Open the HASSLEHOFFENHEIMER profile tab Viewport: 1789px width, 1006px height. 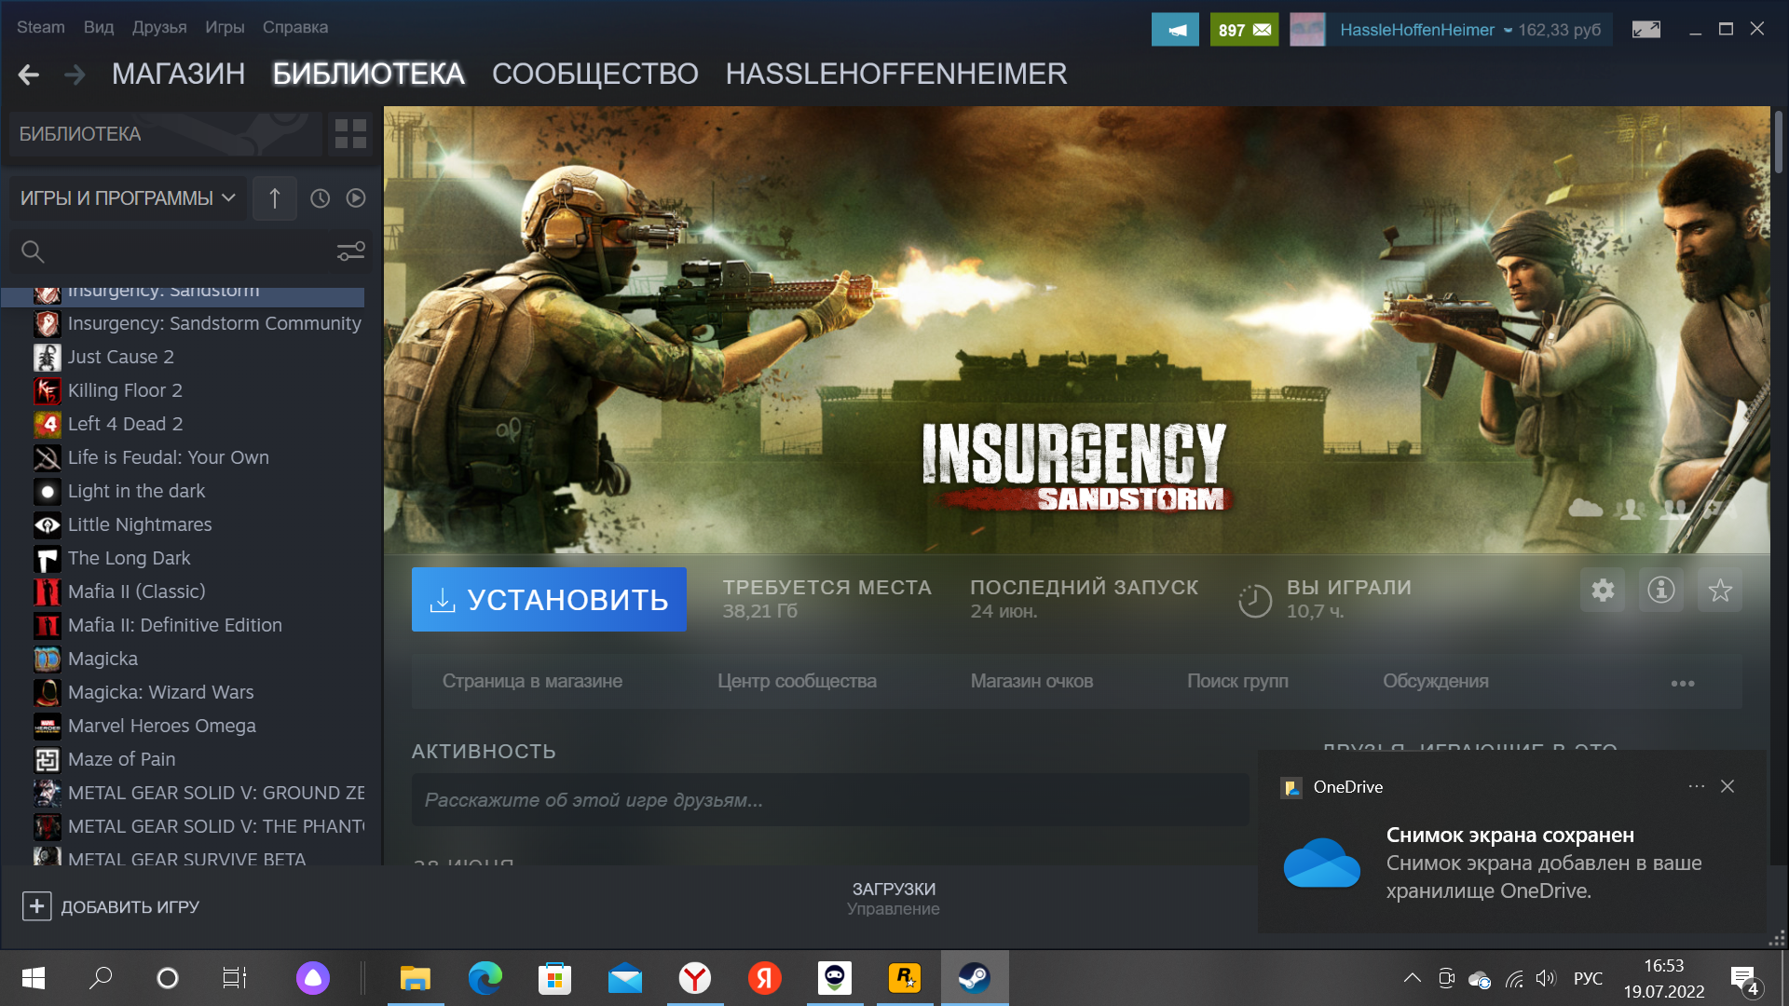pos(896,75)
